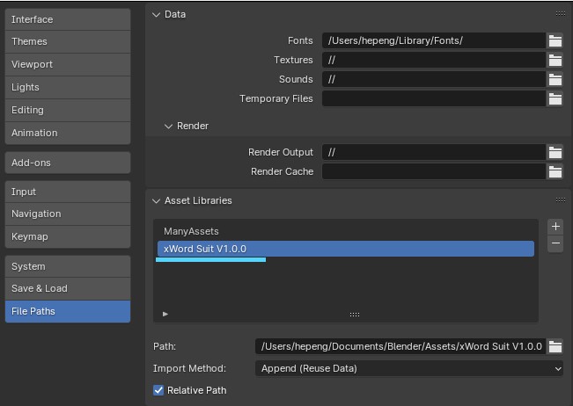Add asset library with plus button

[x=555, y=227]
